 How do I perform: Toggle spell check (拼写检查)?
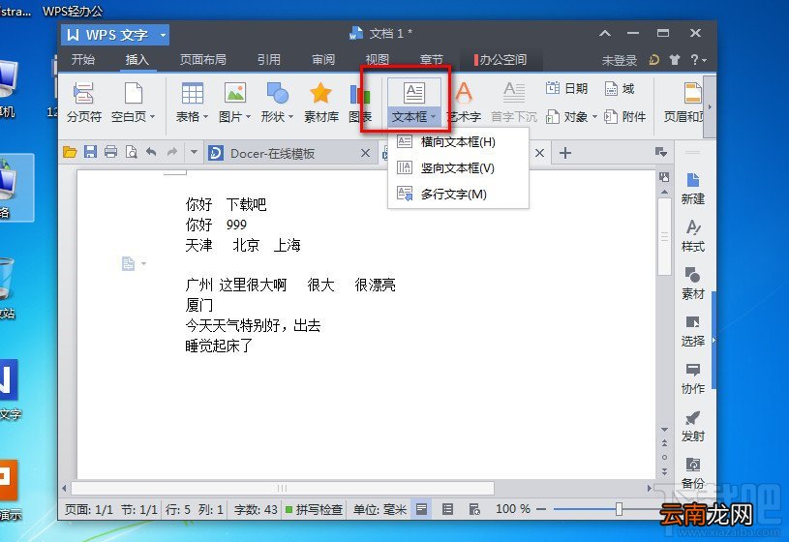[x=314, y=509]
